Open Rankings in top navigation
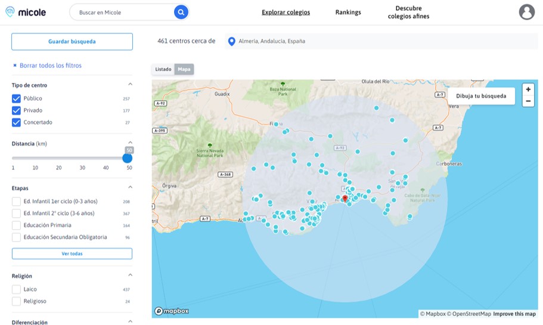This screenshot has height=325, width=543. tap(348, 12)
